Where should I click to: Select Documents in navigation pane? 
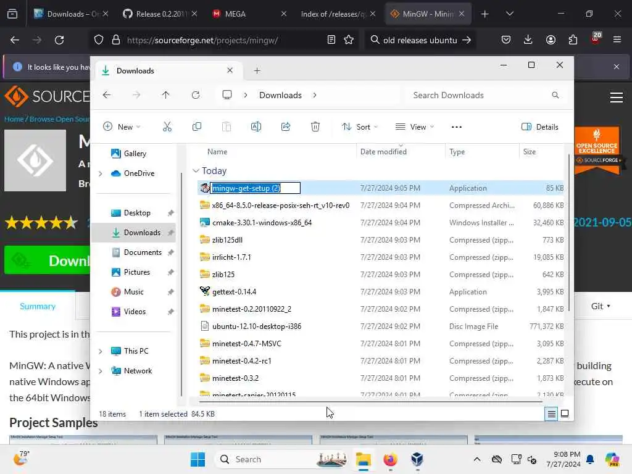click(143, 252)
